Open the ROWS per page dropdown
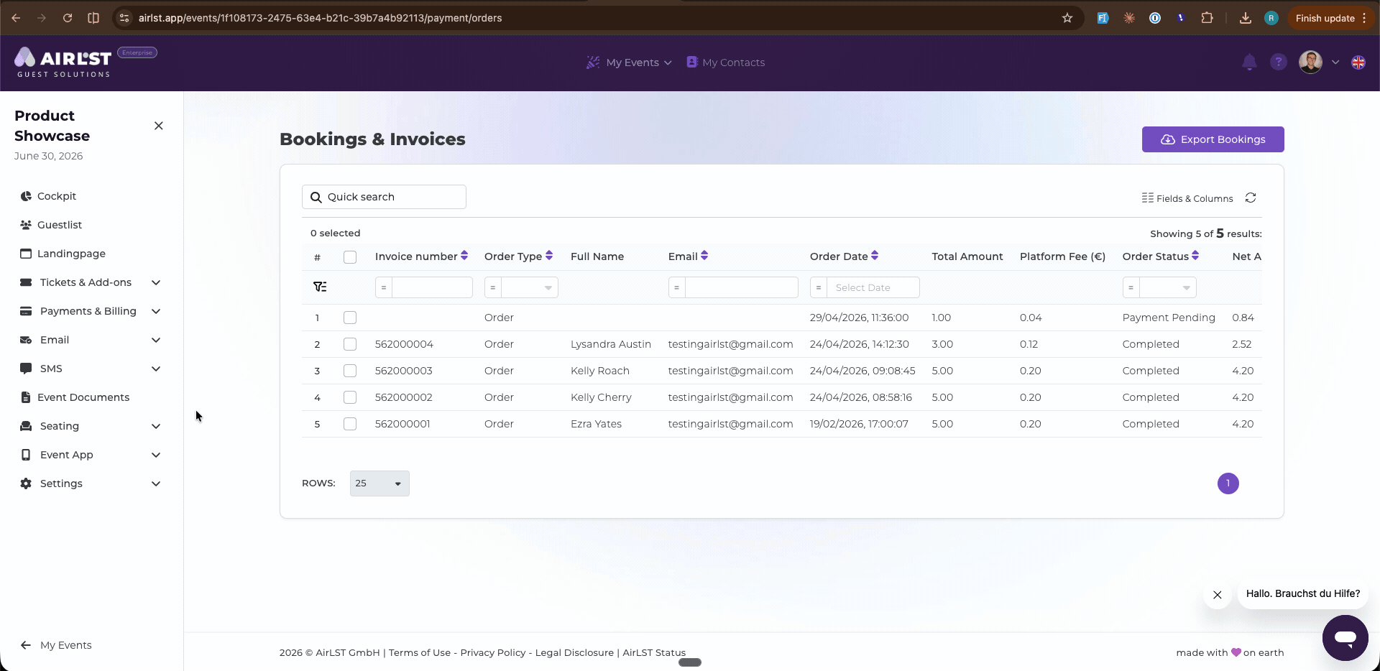1380x671 pixels. [379, 483]
